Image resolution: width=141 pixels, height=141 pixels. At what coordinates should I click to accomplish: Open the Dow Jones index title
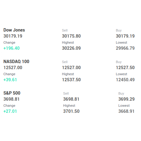point(14,30)
